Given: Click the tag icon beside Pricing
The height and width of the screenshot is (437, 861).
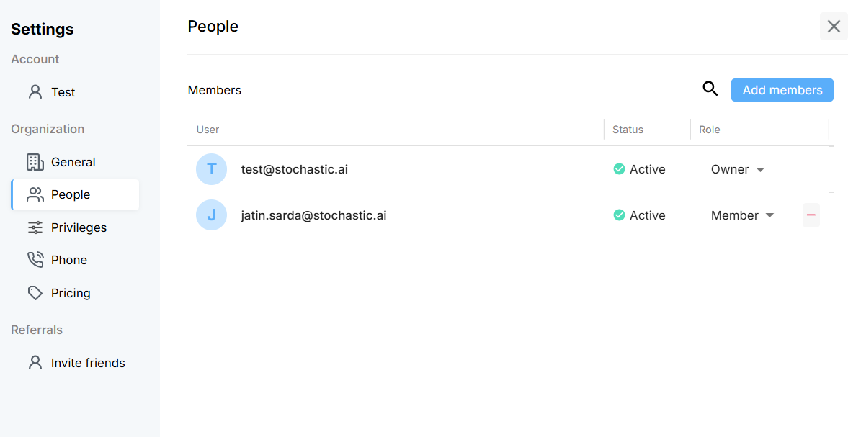Looking at the screenshot, I should coord(35,293).
